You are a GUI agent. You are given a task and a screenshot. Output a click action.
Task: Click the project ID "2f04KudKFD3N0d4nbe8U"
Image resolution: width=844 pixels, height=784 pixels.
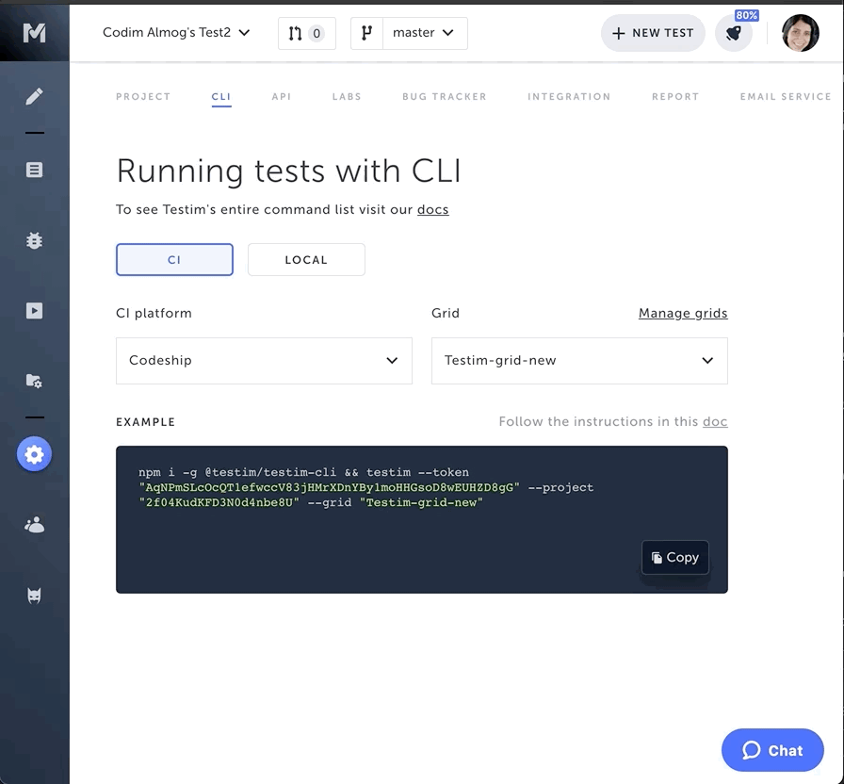219,502
